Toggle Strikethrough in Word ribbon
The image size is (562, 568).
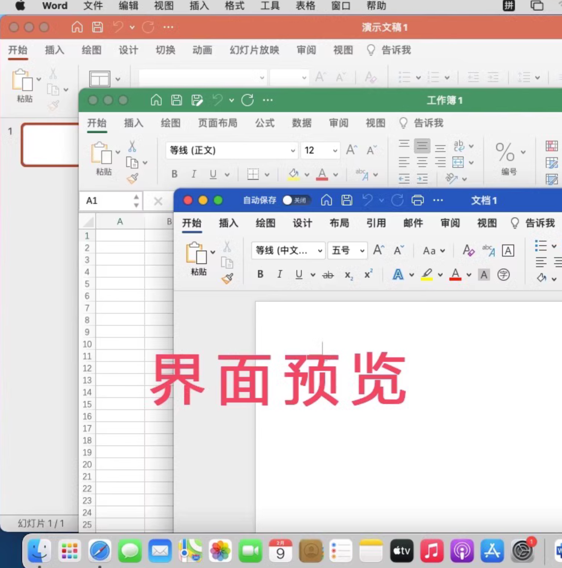click(328, 275)
